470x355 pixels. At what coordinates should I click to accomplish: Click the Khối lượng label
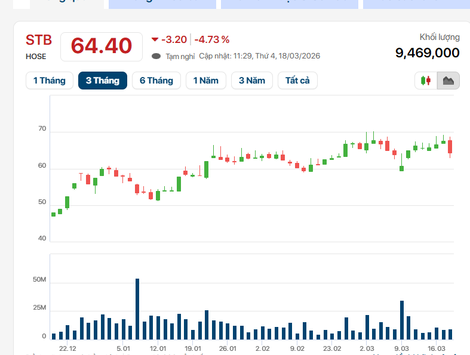[440, 37]
